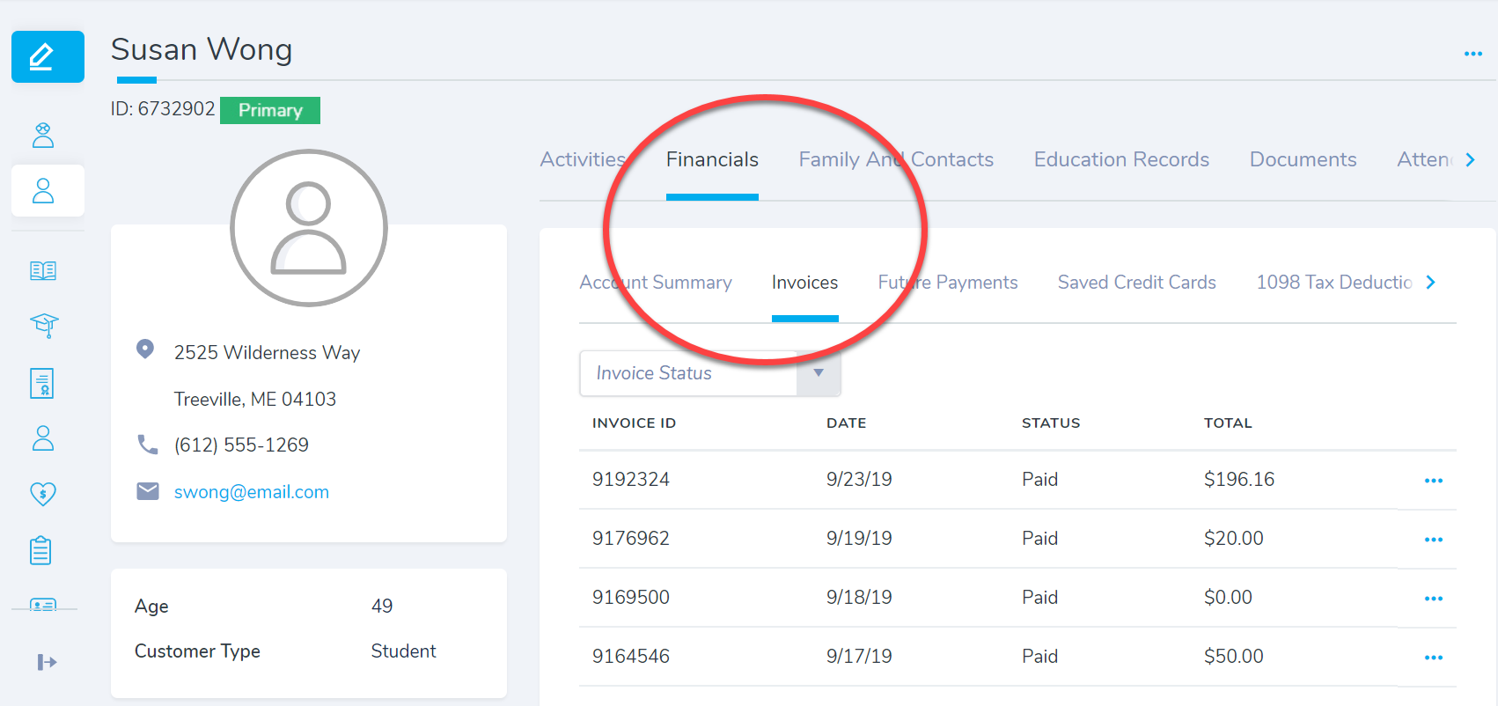Open the clipboard sidebar icon
The width and height of the screenshot is (1498, 706).
pyautogui.click(x=41, y=550)
